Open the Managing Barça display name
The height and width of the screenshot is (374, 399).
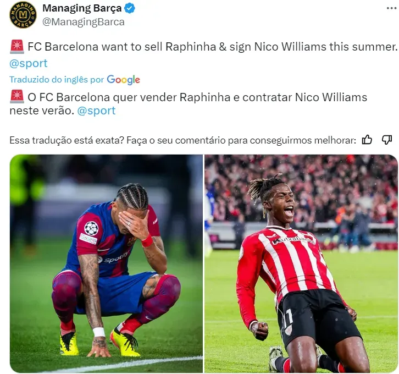tap(82, 8)
